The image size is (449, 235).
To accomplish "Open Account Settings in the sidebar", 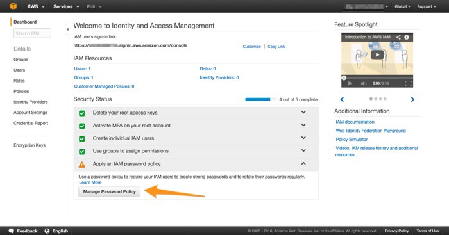I will [30, 112].
